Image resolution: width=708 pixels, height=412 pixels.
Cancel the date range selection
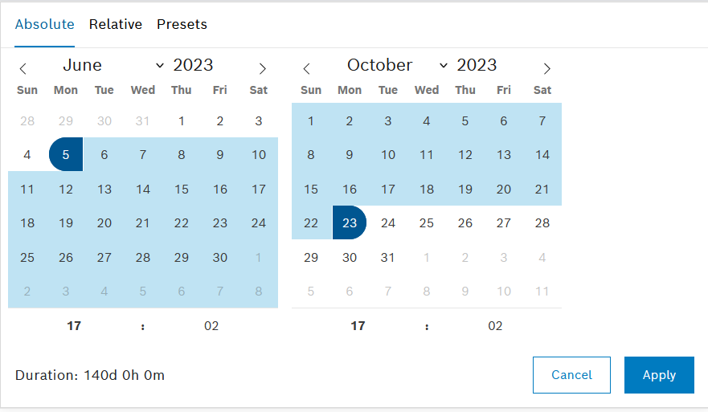click(571, 375)
